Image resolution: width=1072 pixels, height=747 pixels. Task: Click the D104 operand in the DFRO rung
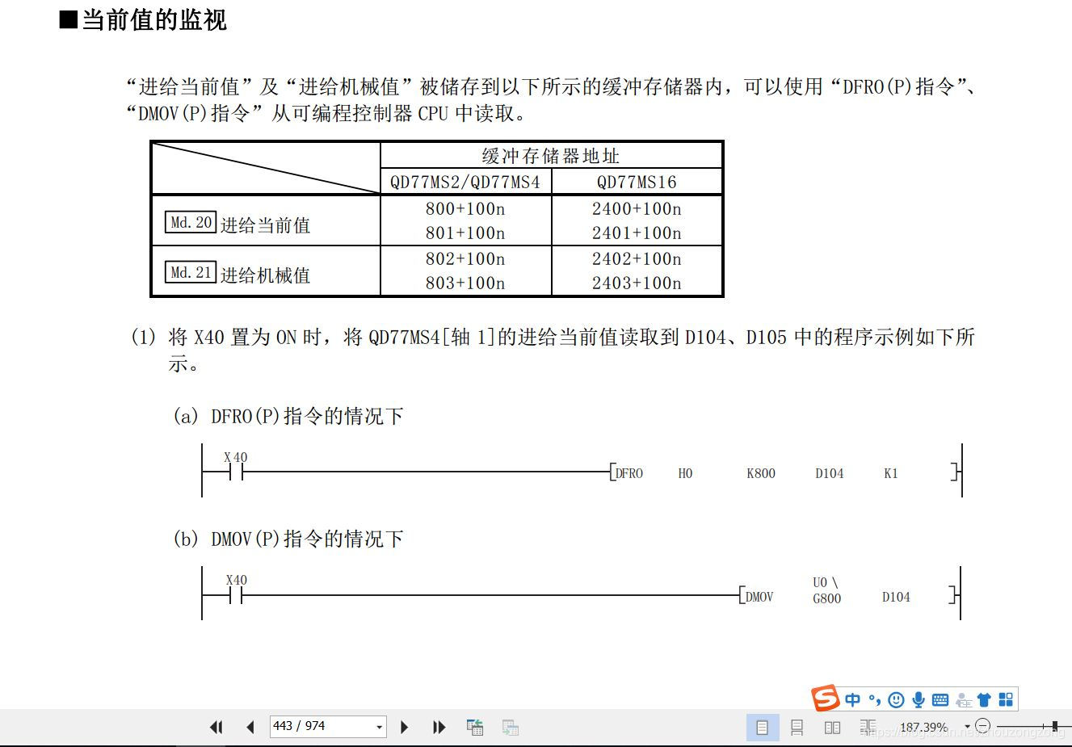(830, 473)
